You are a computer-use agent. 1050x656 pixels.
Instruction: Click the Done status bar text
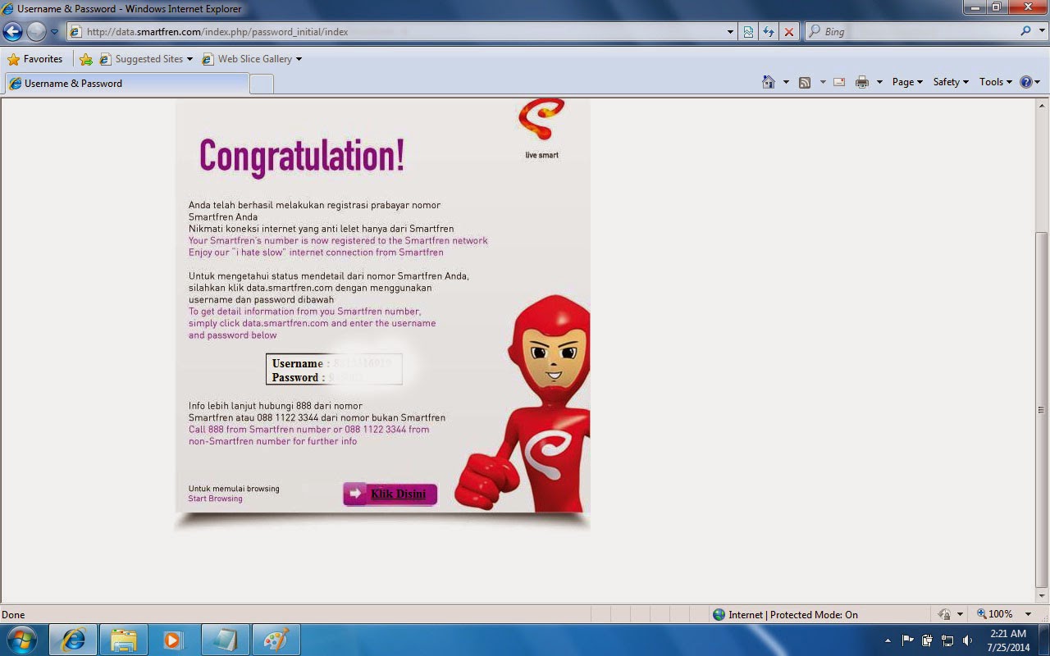coord(13,614)
